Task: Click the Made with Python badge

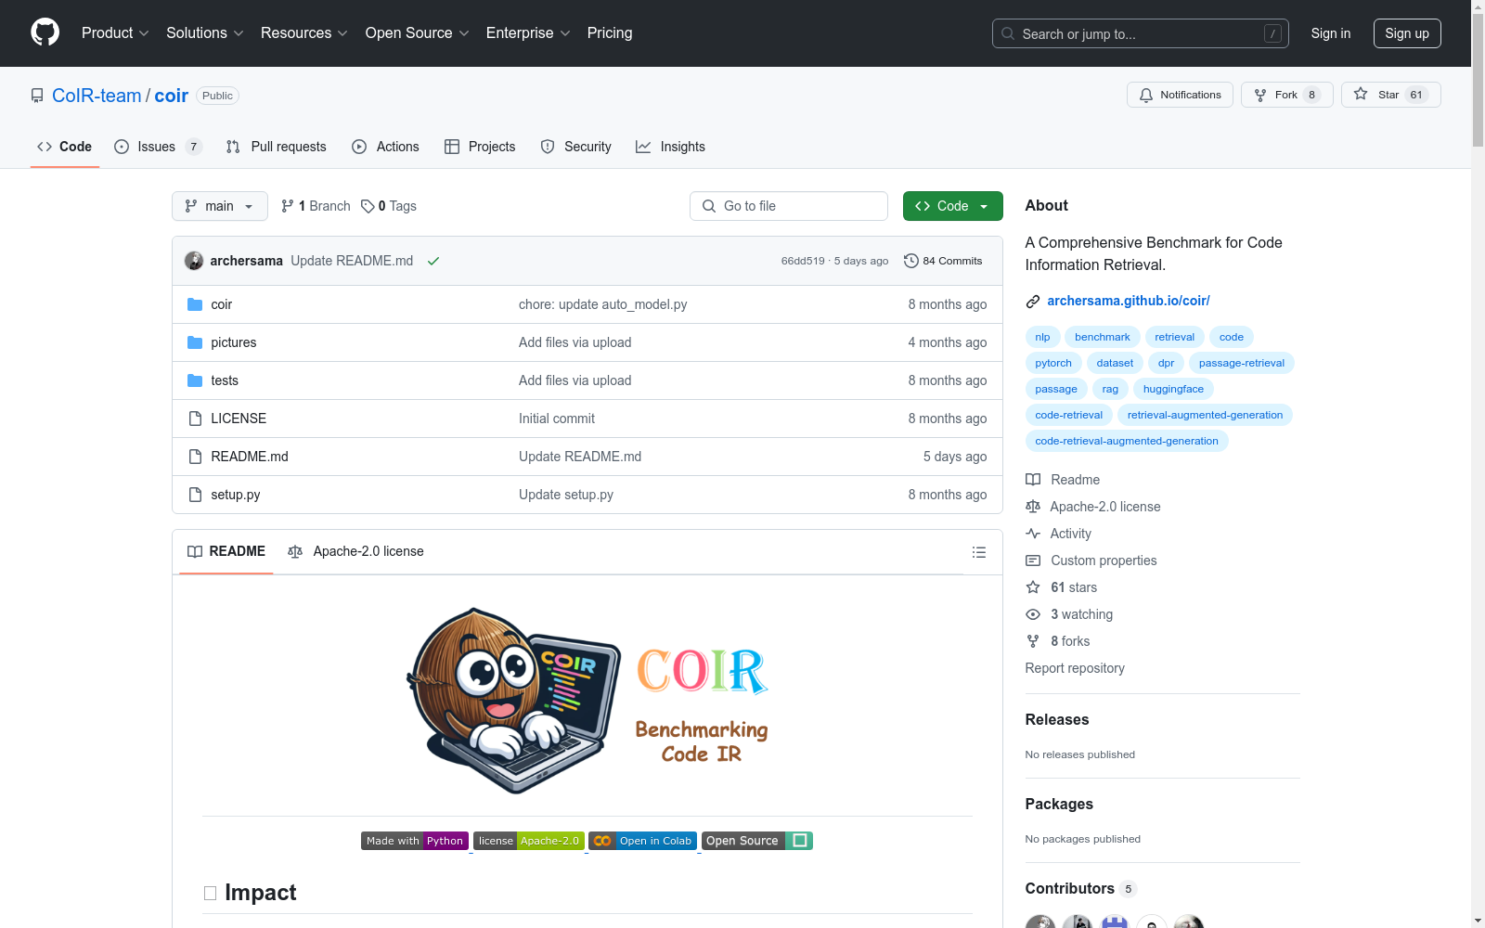Action: pos(415,841)
